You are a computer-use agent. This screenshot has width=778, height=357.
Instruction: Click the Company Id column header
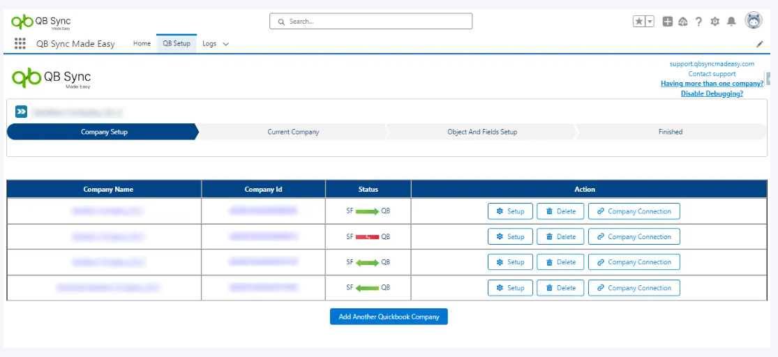264,190
